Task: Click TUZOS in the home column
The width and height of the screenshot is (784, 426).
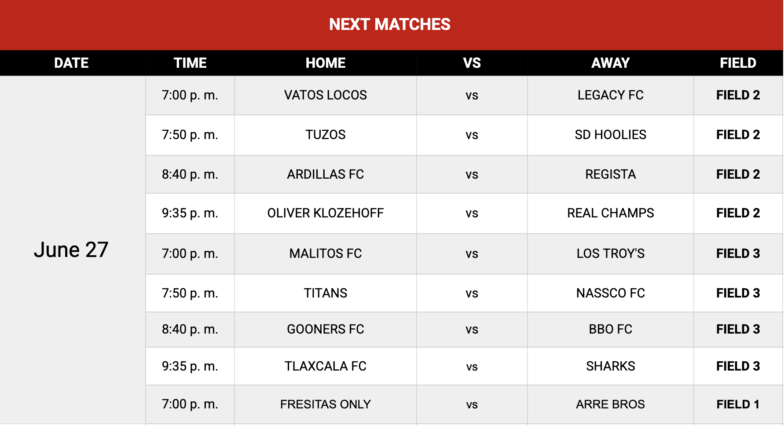Action: tap(326, 135)
